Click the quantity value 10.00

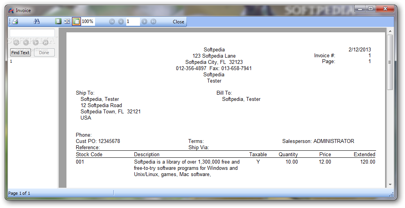coord(292,162)
